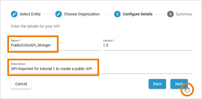Click the 'Enter the details for your API' text
Image resolution: width=202 pixels, height=99 pixels.
[x=36, y=27]
